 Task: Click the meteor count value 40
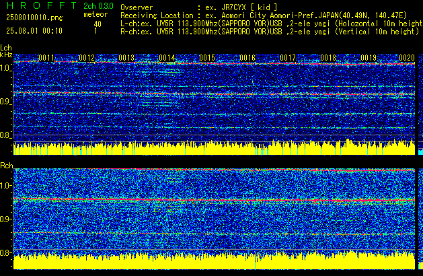(98, 24)
